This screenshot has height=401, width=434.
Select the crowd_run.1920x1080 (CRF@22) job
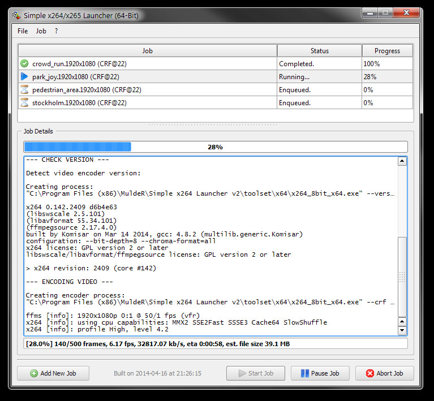coord(148,64)
